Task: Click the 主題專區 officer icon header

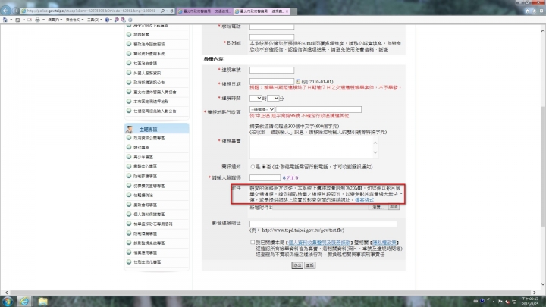Action: point(130,129)
